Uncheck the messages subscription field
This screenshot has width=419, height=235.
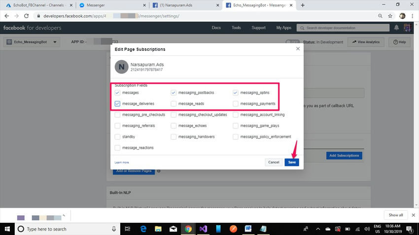pyautogui.click(x=117, y=93)
